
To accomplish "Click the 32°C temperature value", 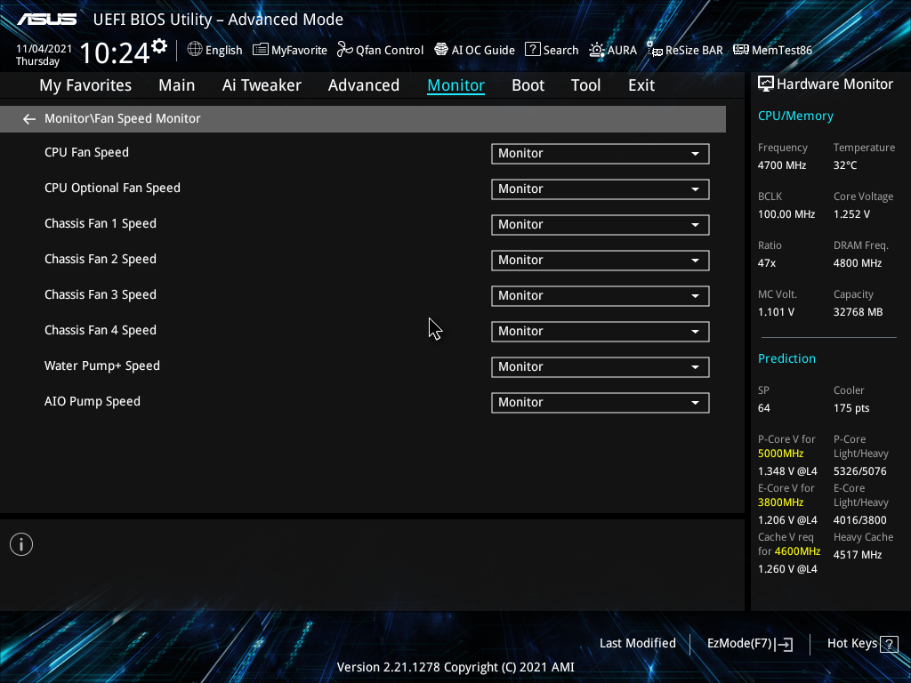I will pyautogui.click(x=845, y=165).
